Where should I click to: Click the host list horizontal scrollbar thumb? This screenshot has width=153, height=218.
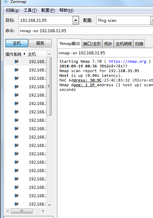click(x=22, y=211)
